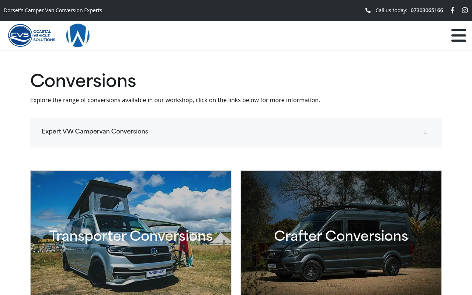Select the Conversions page heading

point(83,81)
